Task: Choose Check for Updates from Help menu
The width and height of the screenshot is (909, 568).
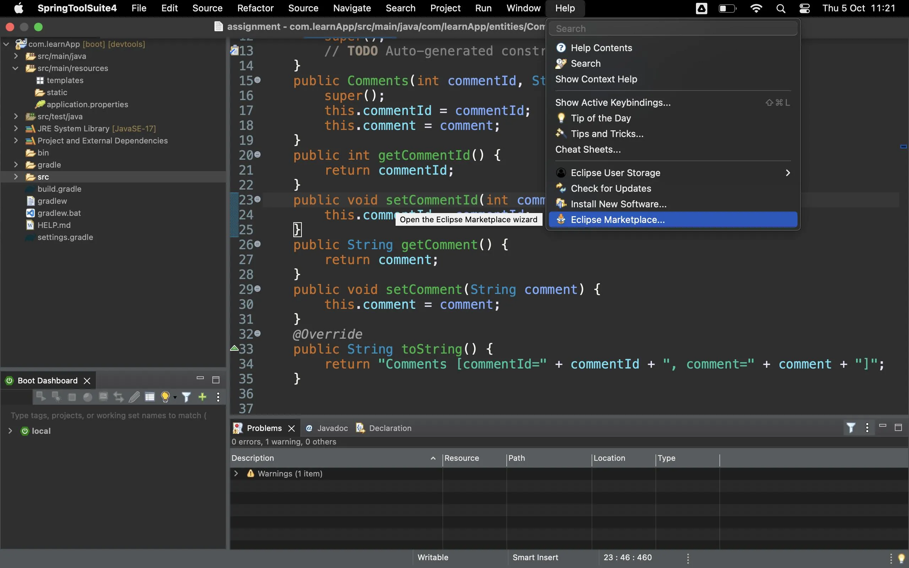Action: click(611, 188)
